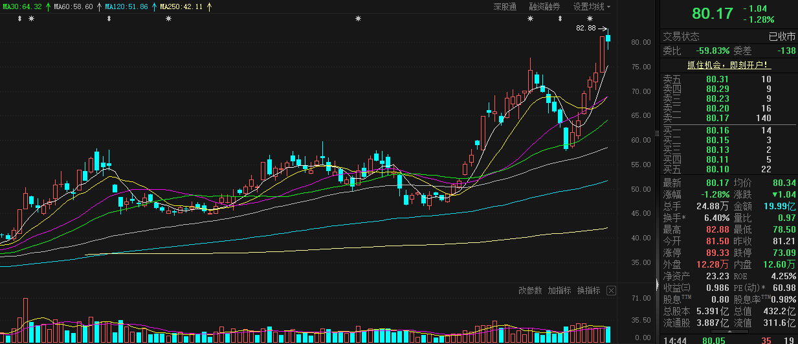The width and height of the screenshot is (798, 344).
Task: Click the large 80.17 current price
Action: click(x=713, y=14)
